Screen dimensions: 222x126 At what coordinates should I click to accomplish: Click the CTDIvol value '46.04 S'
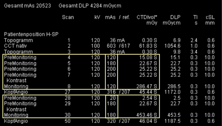[148, 121]
